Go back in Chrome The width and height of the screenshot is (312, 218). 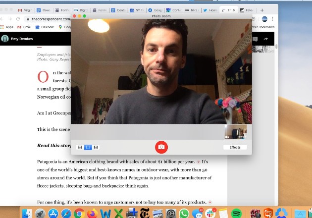coord(2,19)
